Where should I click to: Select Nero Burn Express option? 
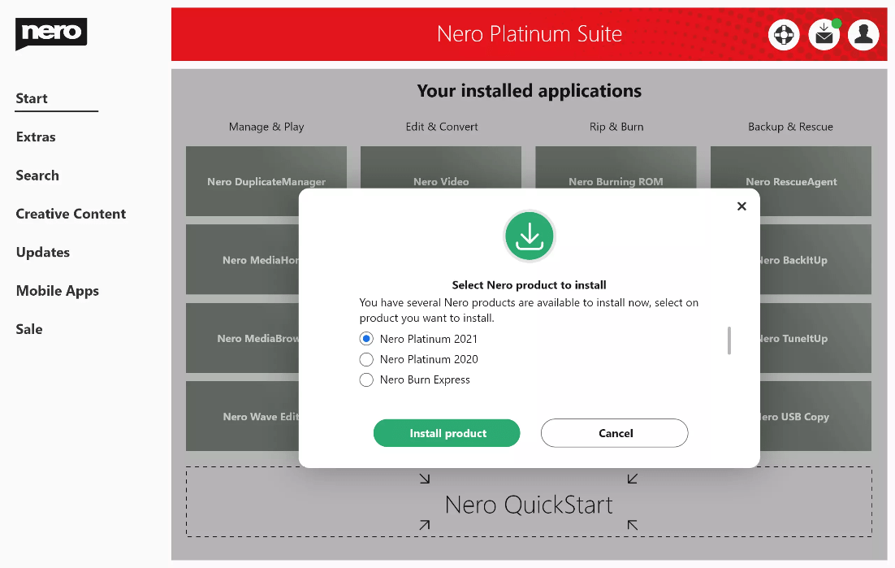click(x=366, y=379)
